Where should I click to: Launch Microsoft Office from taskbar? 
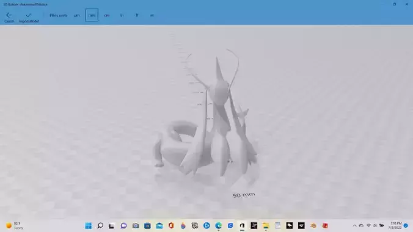(171, 226)
